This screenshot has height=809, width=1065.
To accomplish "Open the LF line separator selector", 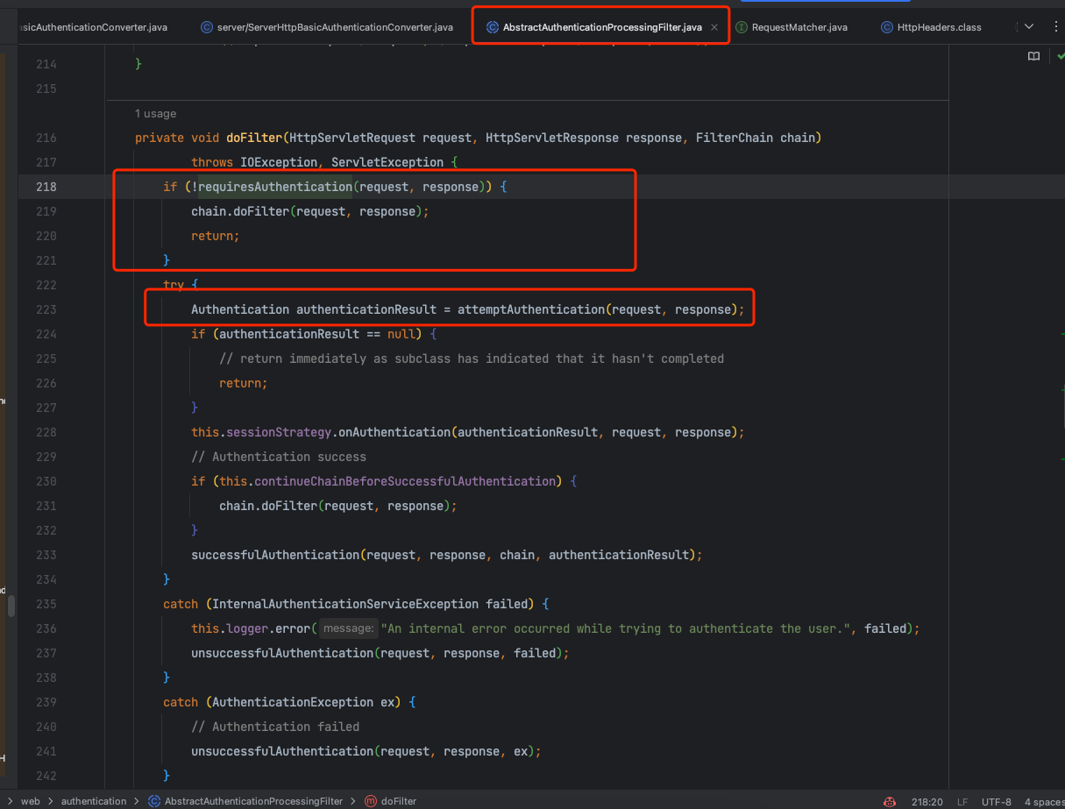I will pyautogui.click(x=962, y=801).
